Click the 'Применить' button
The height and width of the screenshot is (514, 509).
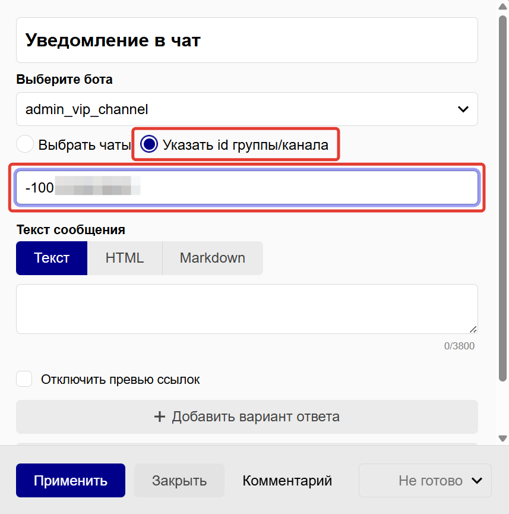[70, 480]
